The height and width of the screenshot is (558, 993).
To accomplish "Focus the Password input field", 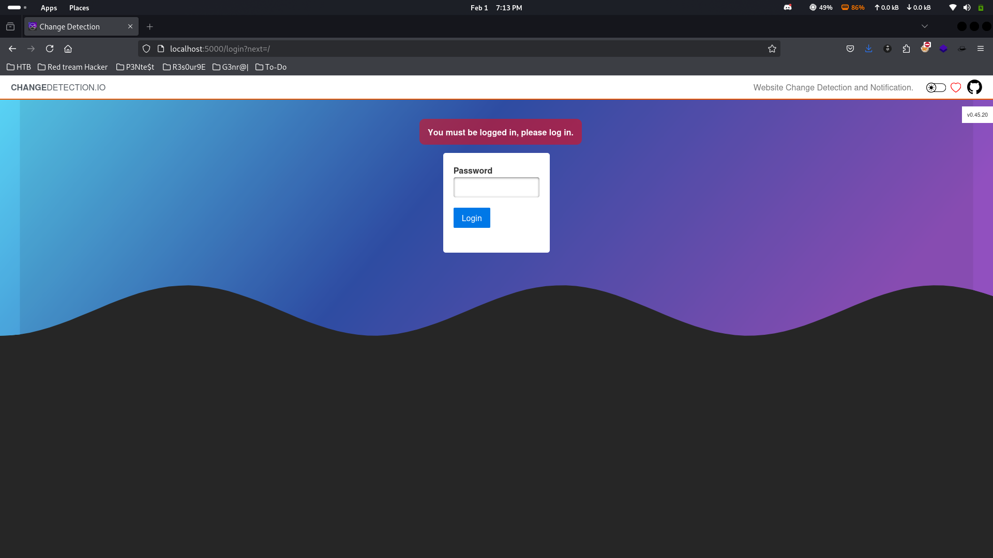I will pos(496,187).
